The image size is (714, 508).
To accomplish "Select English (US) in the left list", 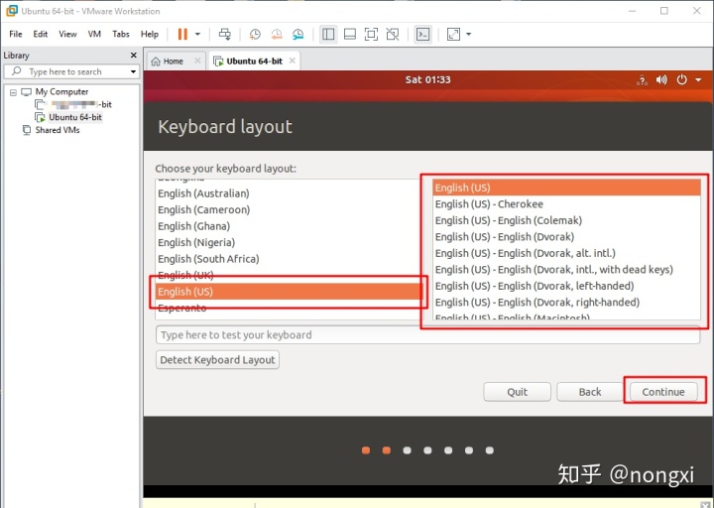I will 289,292.
